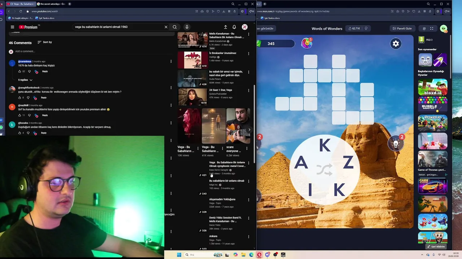Screen dimensions: 462x259
Task: Open YouTube account avatar menu
Action: (x=245, y=27)
